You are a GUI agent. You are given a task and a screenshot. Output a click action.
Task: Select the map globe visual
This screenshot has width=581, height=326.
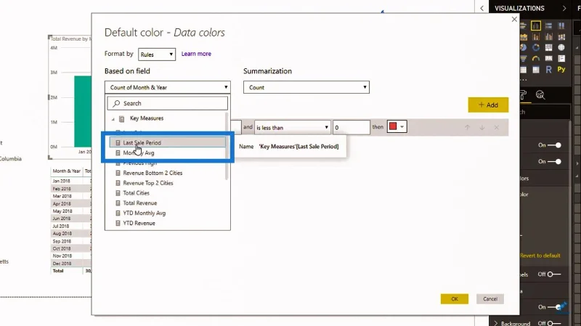click(561, 47)
